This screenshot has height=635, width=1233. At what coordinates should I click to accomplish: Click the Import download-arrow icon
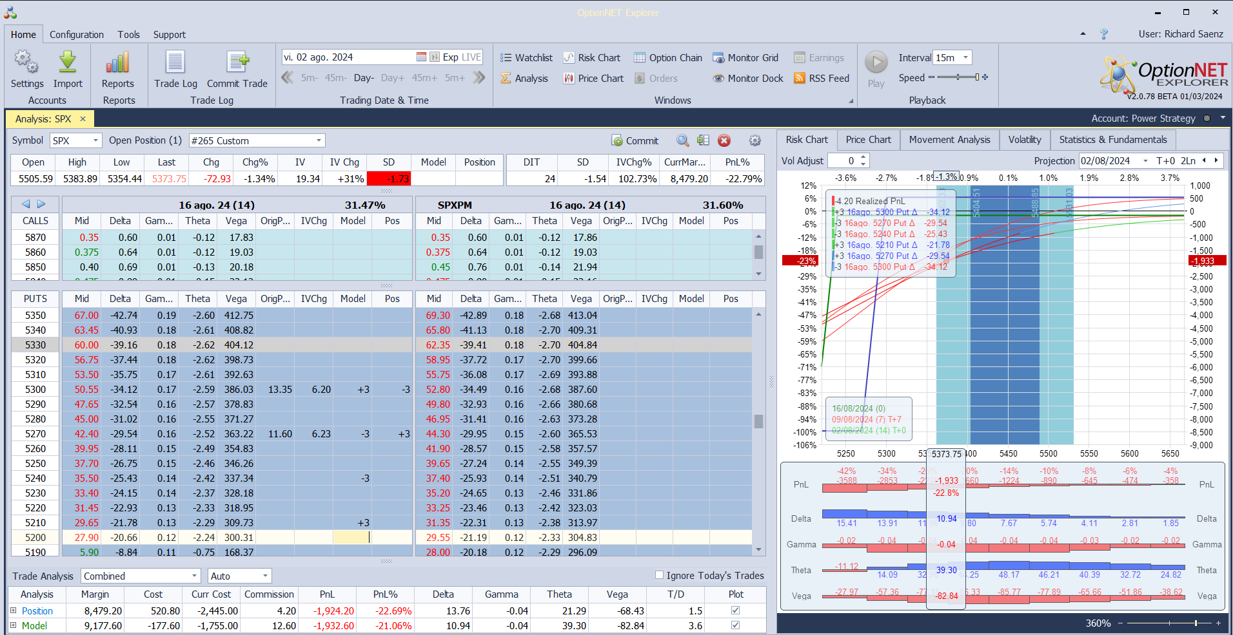(68, 62)
